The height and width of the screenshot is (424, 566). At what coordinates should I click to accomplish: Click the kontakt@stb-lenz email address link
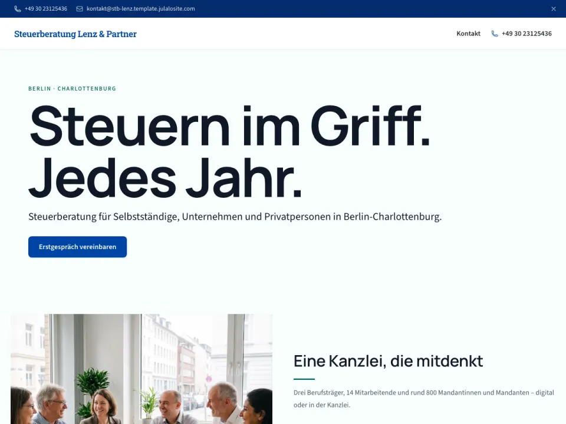coord(140,9)
